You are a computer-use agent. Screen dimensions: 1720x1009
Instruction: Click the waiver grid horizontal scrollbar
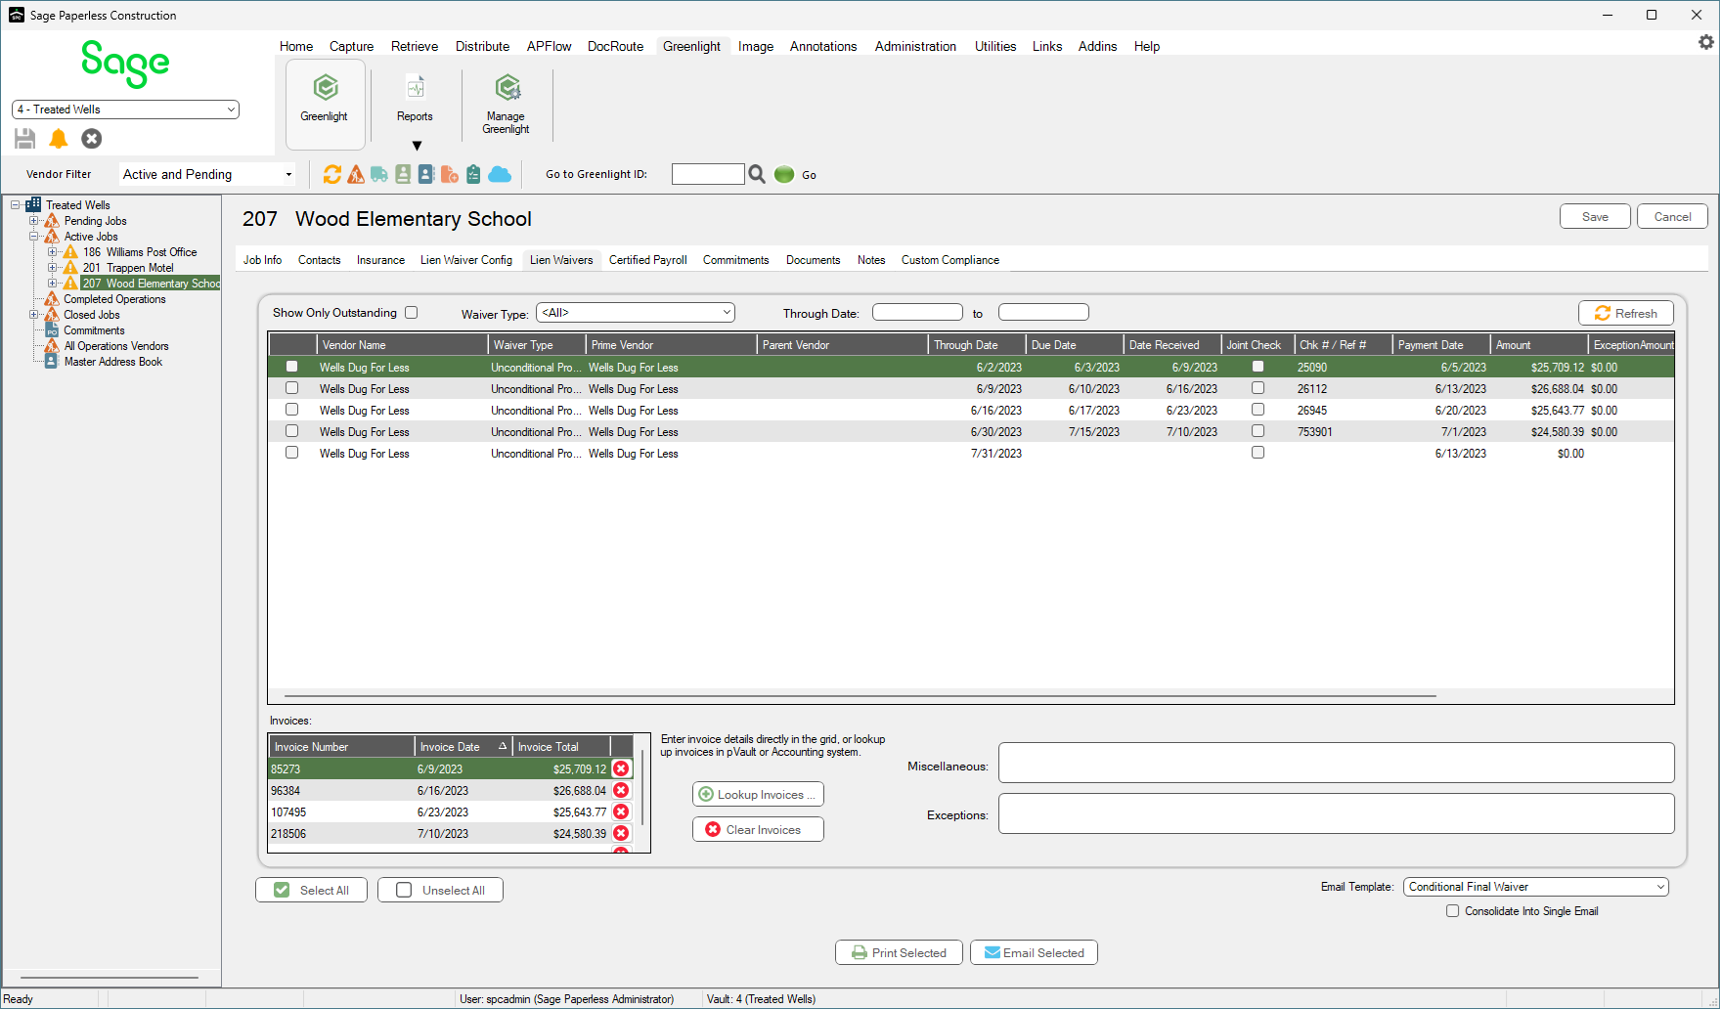860,696
